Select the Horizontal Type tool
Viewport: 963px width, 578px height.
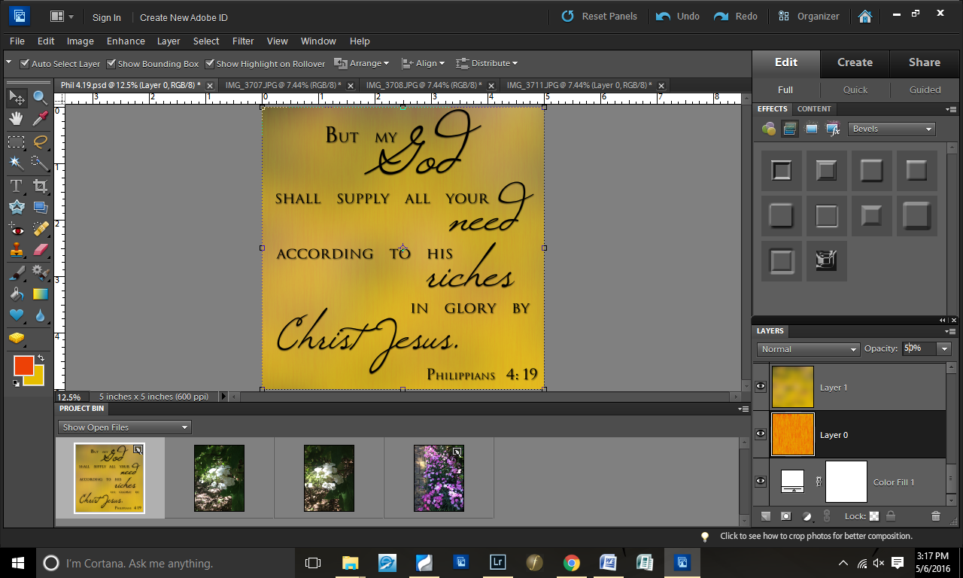point(16,185)
